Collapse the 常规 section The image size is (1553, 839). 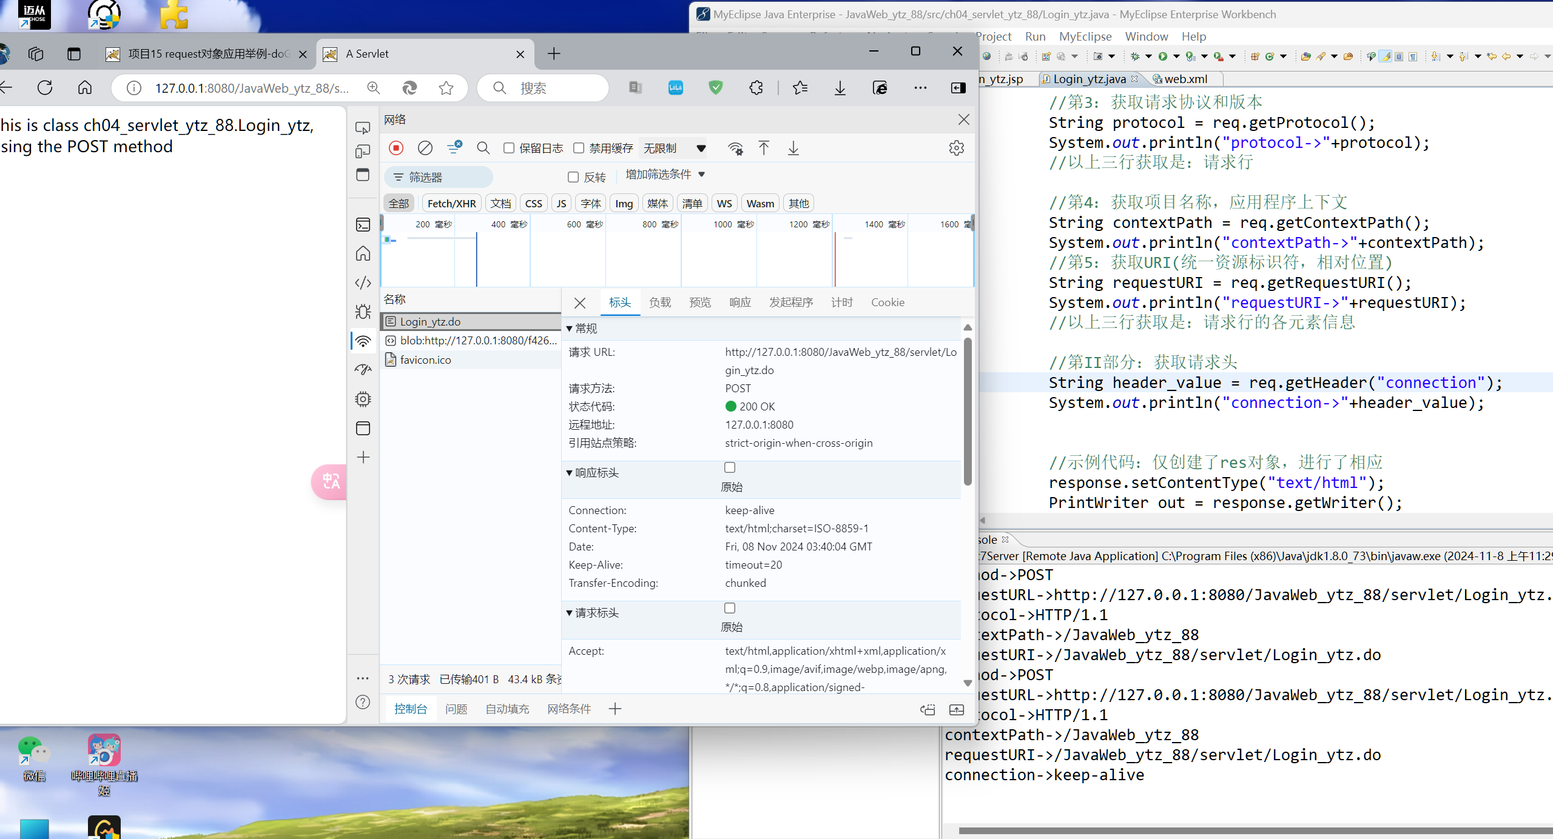click(570, 329)
